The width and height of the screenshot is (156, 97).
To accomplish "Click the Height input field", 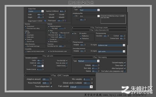I will click(40, 17).
